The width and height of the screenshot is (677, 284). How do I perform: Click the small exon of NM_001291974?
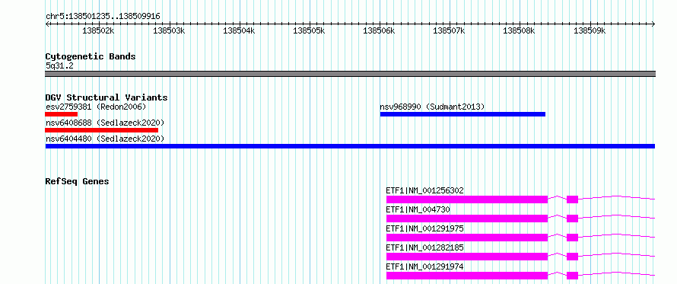[573, 276]
